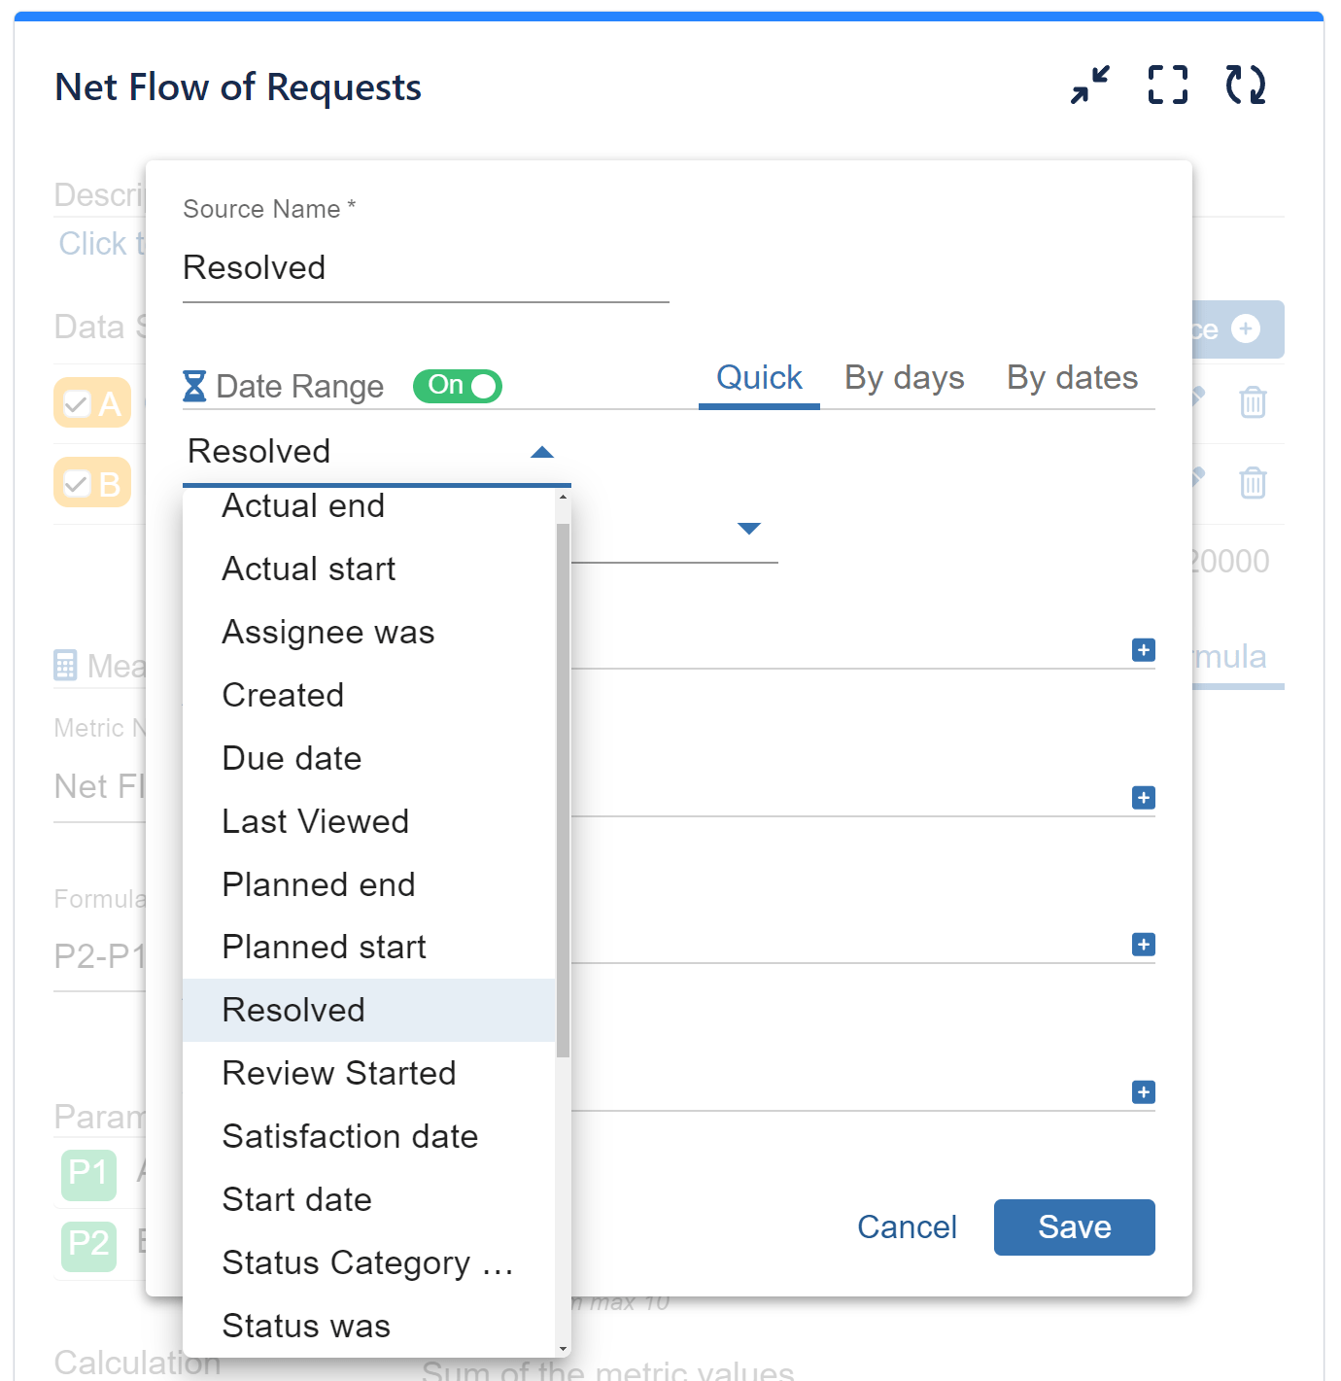
Task: Uncheck data source A checkbox
Action: coord(78,401)
